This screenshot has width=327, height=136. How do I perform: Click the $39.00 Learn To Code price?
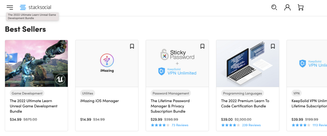click(x=227, y=120)
